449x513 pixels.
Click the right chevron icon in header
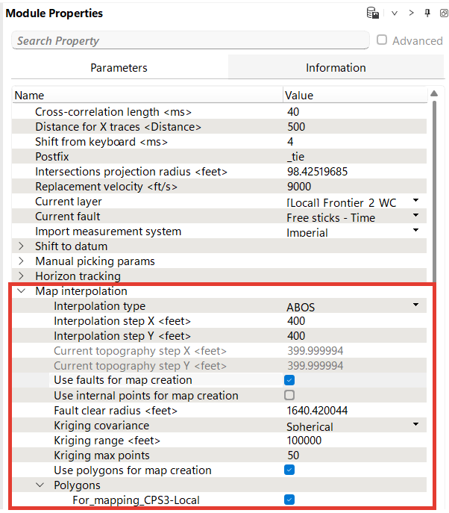[x=411, y=13]
